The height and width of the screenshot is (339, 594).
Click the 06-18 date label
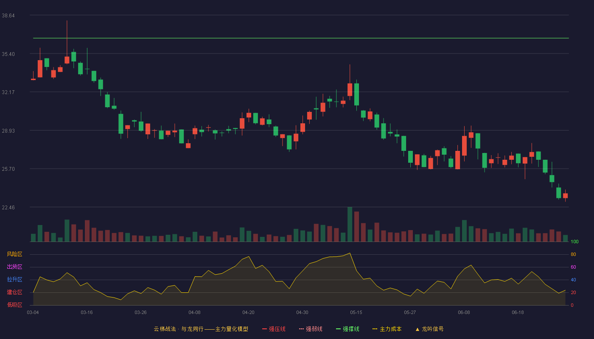[x=518, y=312]
